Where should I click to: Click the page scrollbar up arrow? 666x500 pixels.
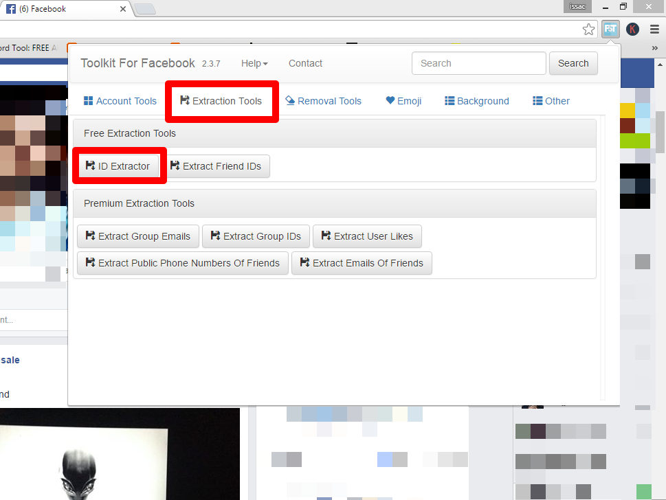[660, 65]
